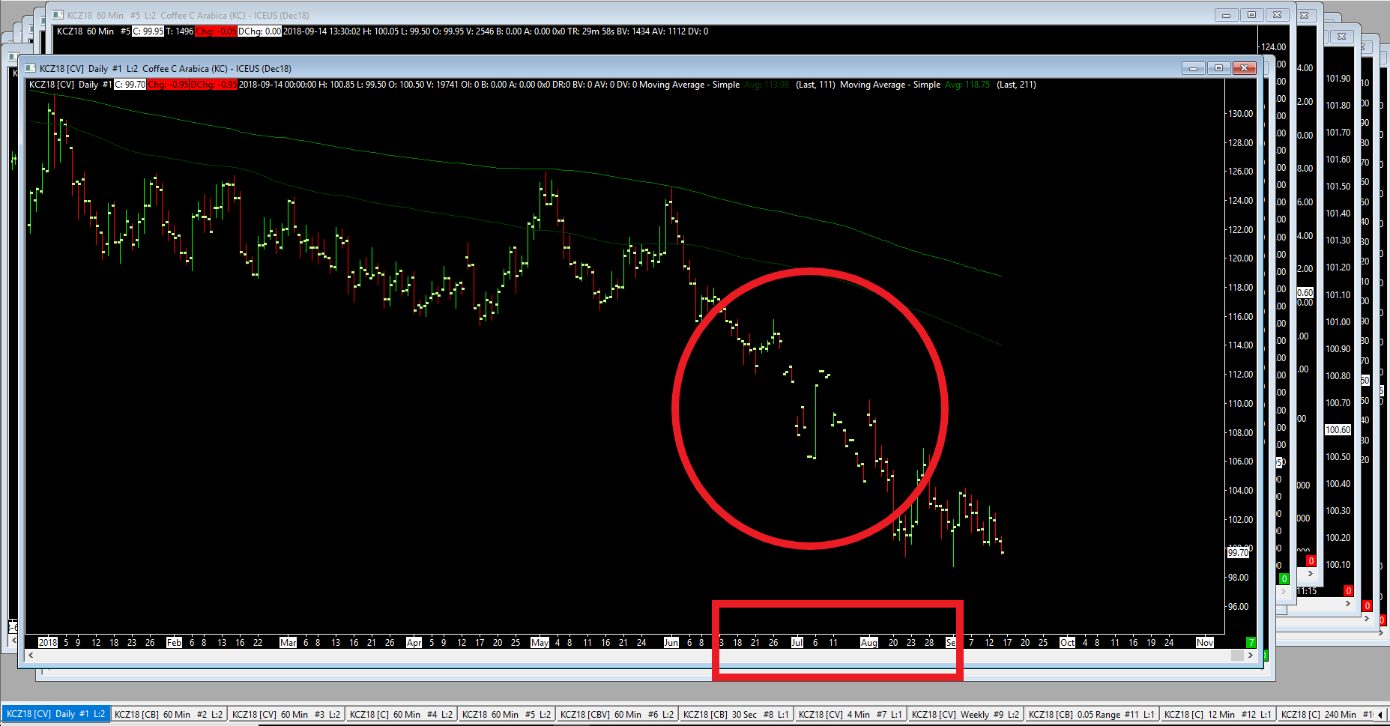
Task: Open the KCZ18 [CB] 0.05 Range #11 tab
Action: [x=1092, y=715]
